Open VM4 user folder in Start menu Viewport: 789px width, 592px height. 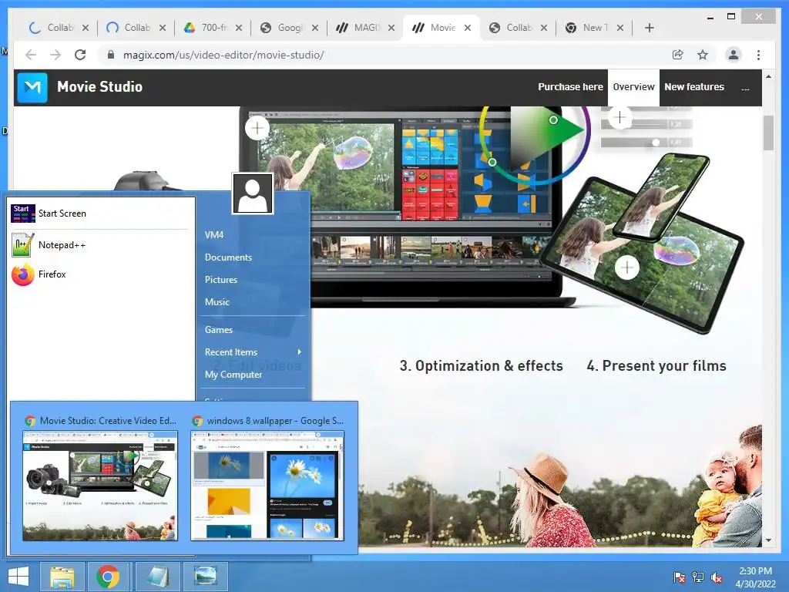[214, 234]
